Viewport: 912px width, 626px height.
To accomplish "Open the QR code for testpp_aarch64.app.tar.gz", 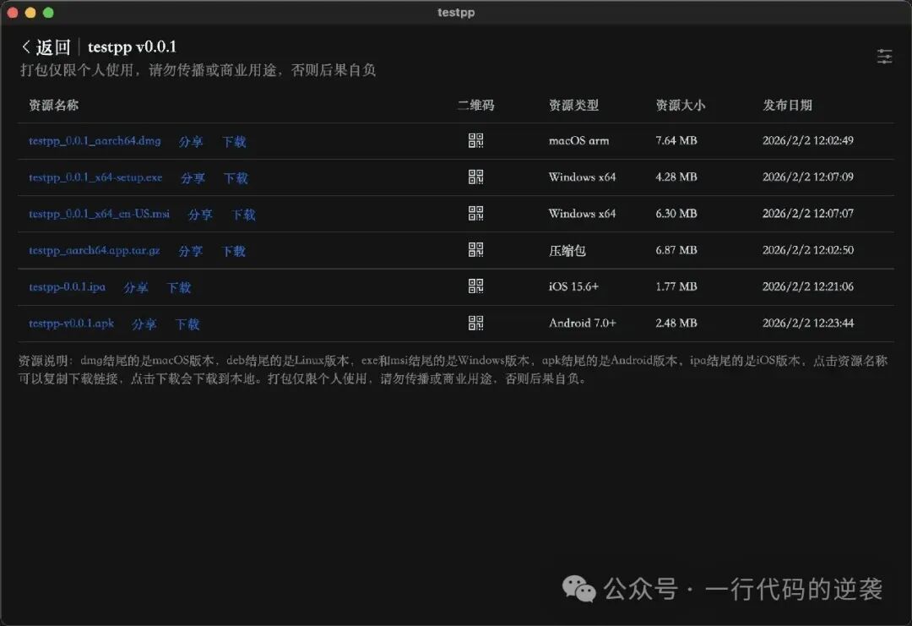I will 475,250.
